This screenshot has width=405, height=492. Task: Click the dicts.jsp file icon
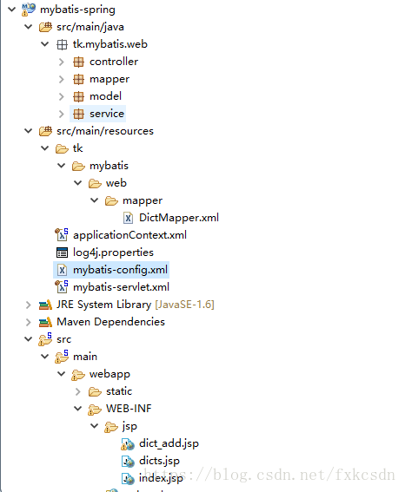pyautogui.click(x=128, y=462)
